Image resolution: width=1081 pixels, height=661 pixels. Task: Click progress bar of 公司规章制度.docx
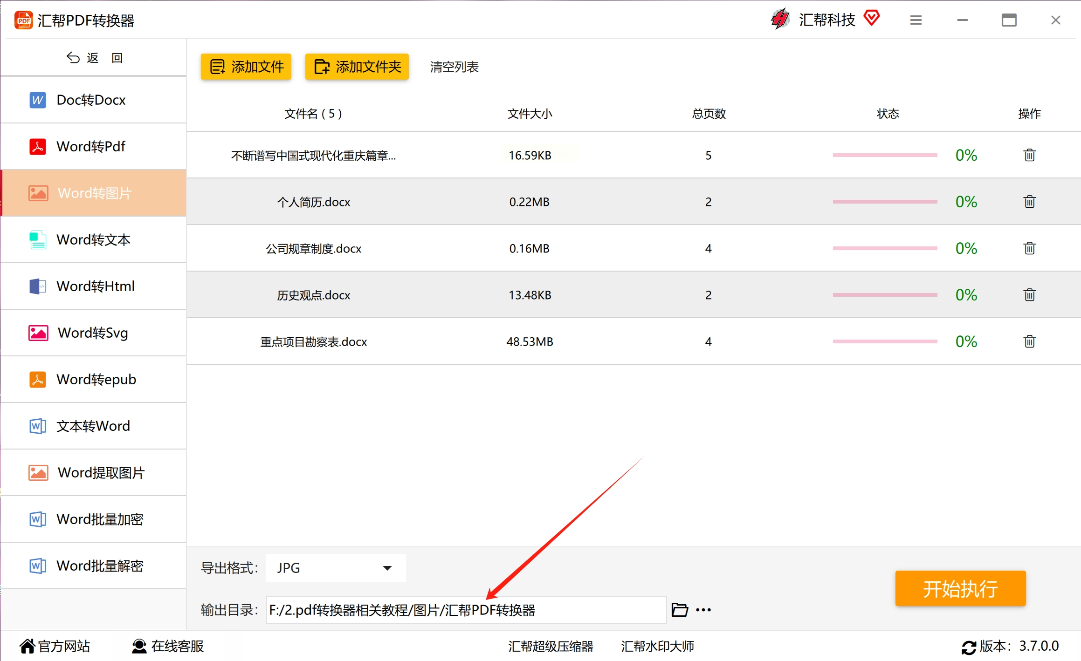coord(884,248)
